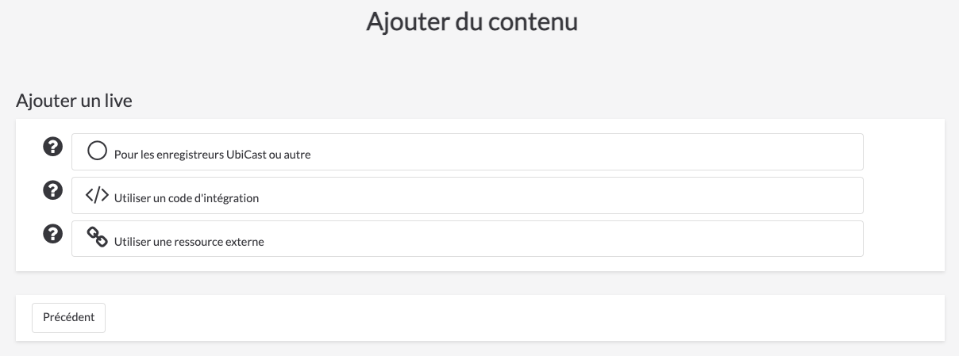Screen dimensions: 959x356
Task: Select 'Pour les enregistreurs UbiCast ou autre'
Action: (x=467, y=151)
